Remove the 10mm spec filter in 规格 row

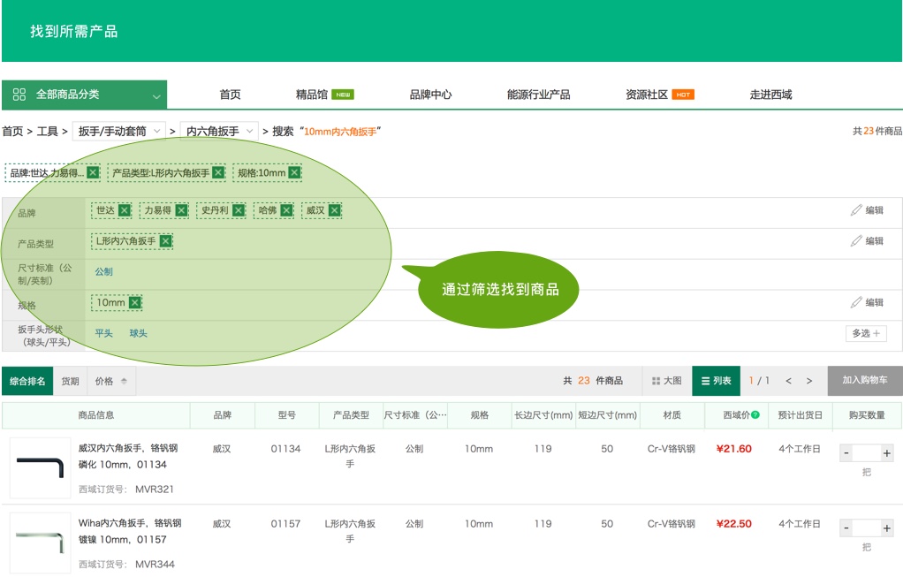click(x=135, y=302)
